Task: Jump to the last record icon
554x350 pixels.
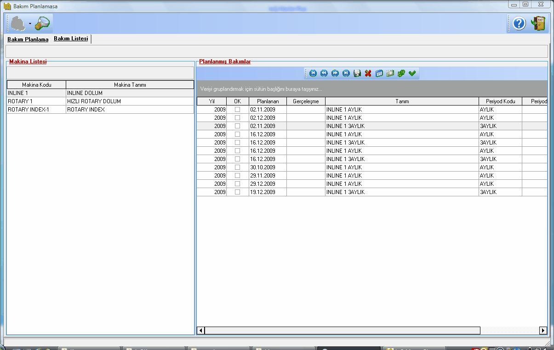Action: point(346,73)
